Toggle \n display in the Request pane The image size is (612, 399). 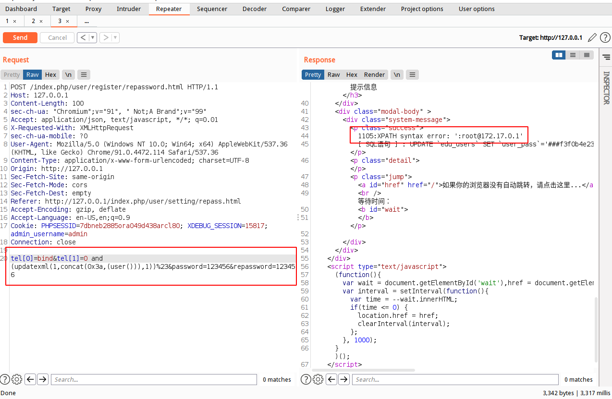point(69,74)
